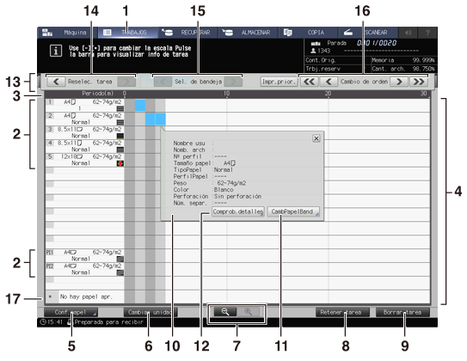Select the blue job bar in tray 1
467x361 pixels.
coord(140,106)
